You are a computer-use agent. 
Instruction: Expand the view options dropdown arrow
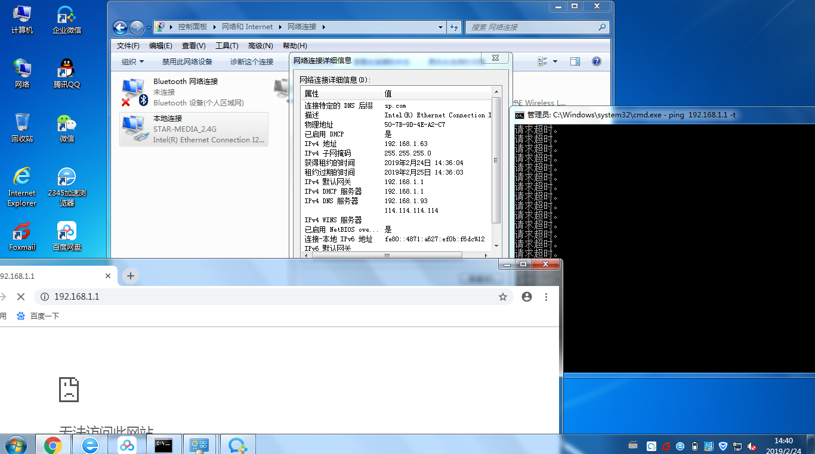point(555,61)
